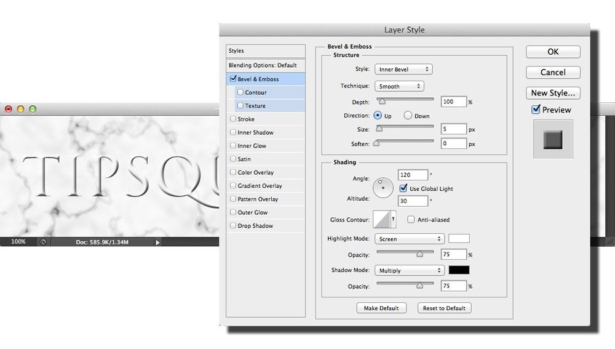Click the Highlight Opacity value field
Screen dimensions: 615x349
pyautogui.click(x=454, y=254)
